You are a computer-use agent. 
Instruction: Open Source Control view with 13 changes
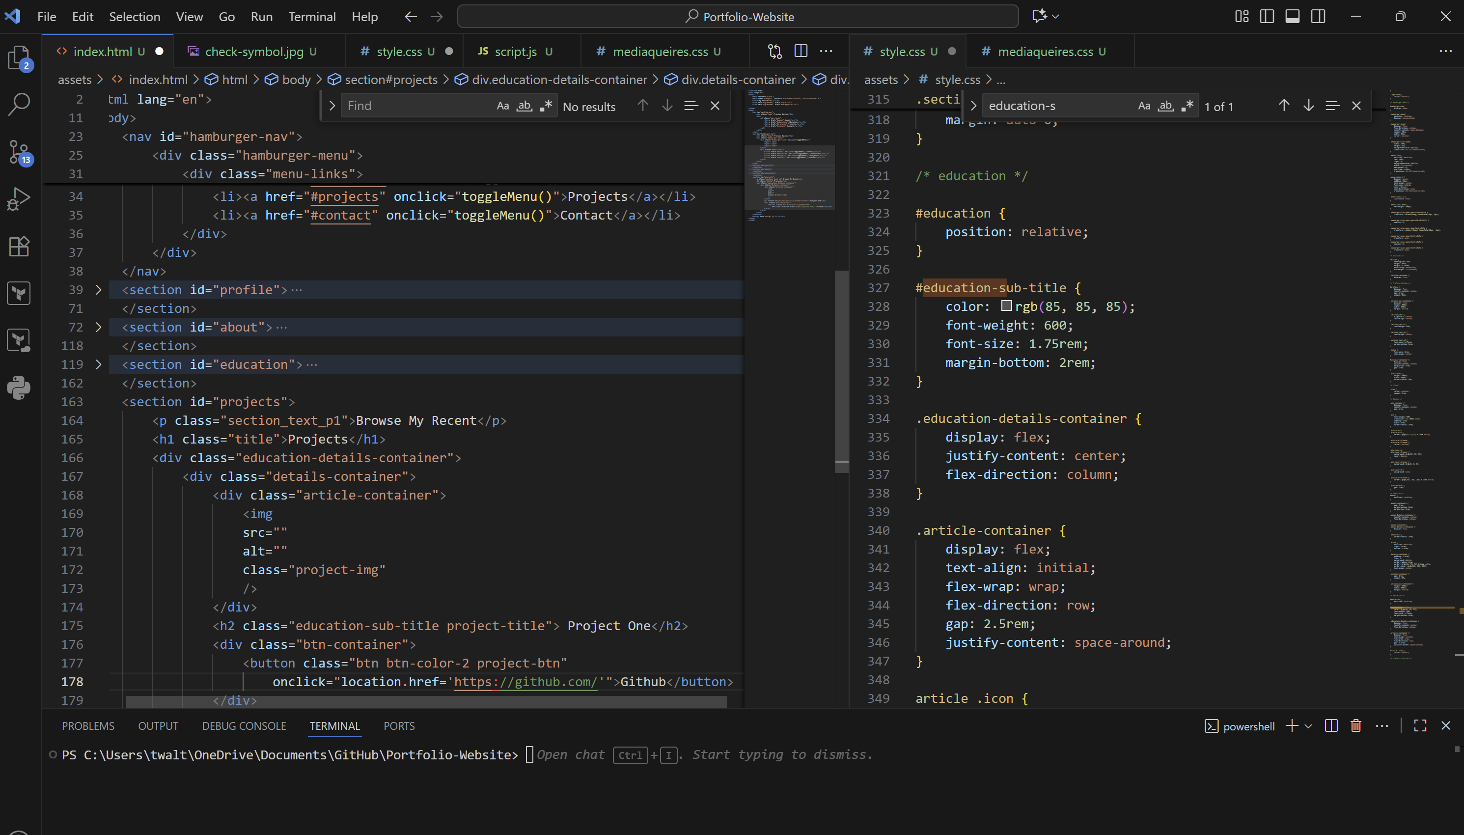[x=19, y=152]
